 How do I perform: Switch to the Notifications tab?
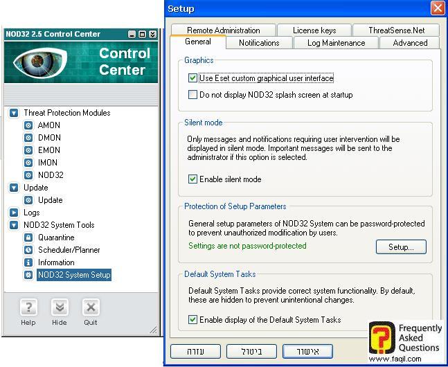pos(259,43)
